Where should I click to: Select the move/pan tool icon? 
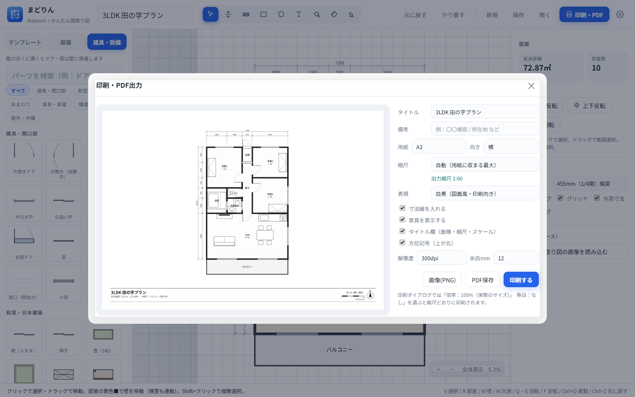pyautogui.click(x=228, y=15)
